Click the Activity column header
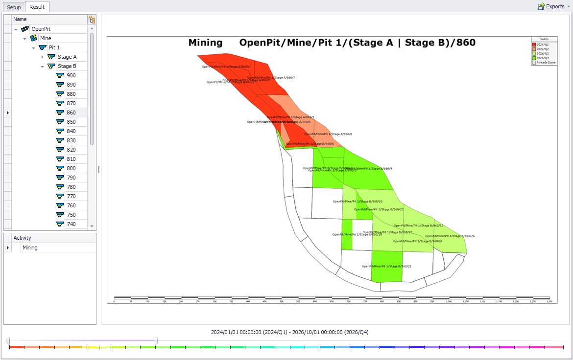The height and width of the screenshot is (360, 573). click(54, 238)
